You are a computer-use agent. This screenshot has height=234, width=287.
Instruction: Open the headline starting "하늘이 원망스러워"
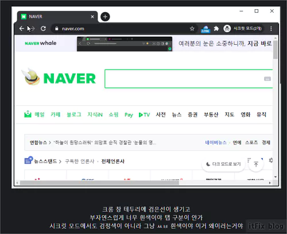point(105,143)
